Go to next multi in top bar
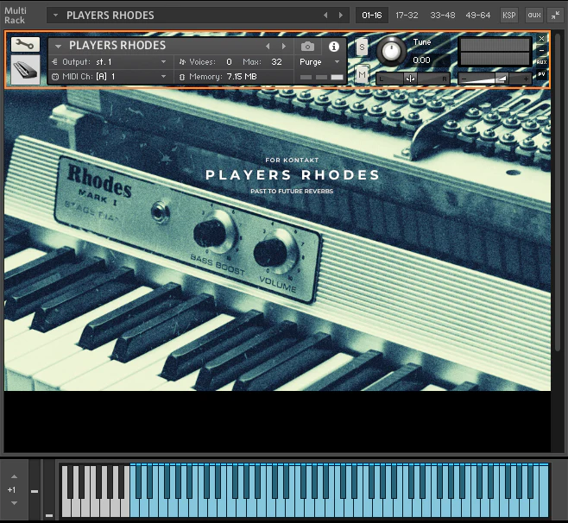 (x=341, y=16)
